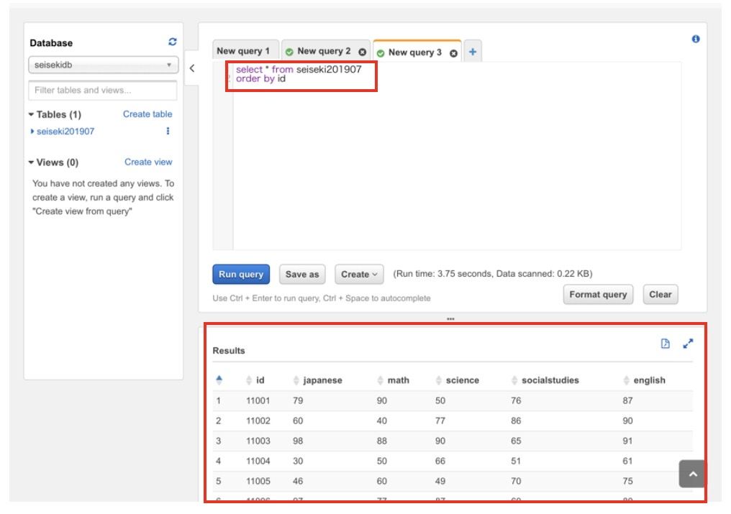Viewport: 731px width, 514px height.
Task: Sort results by the math column
Action: coord(398,380)
